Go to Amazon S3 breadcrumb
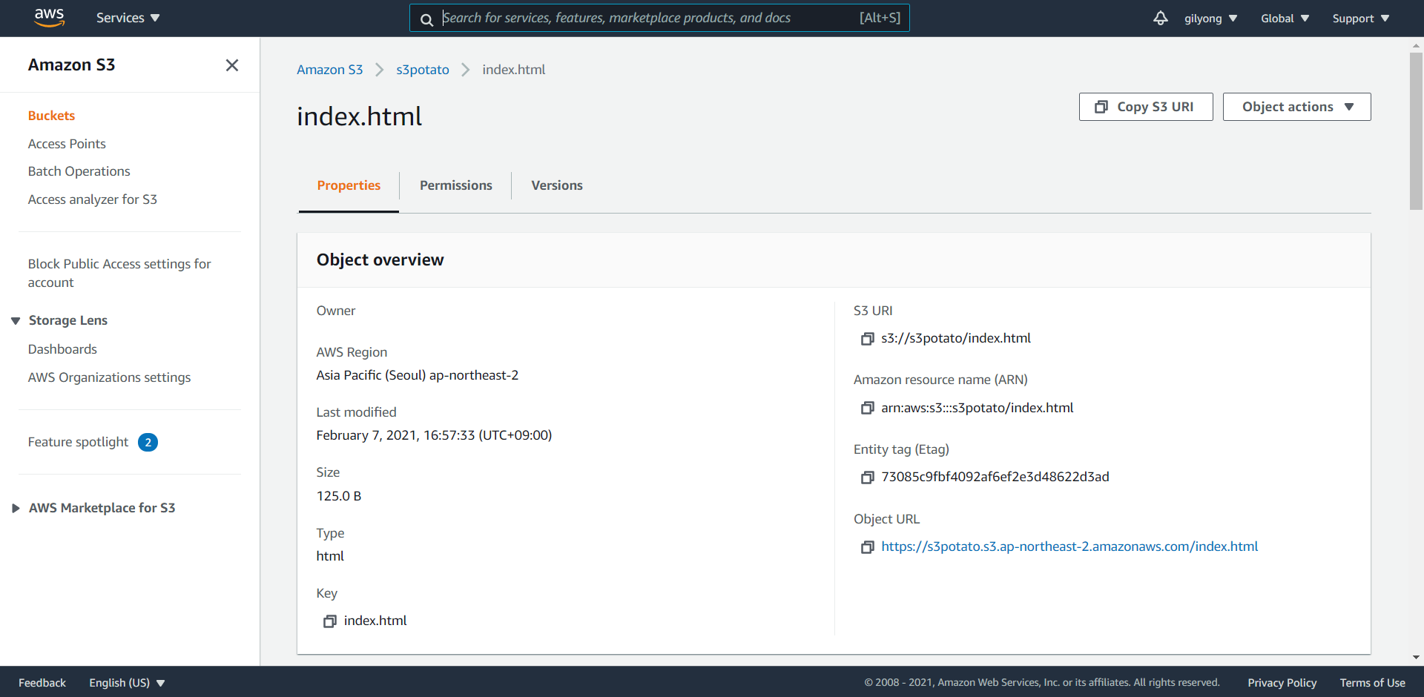Screen dimensions: 1424x697 click(329, 70)
